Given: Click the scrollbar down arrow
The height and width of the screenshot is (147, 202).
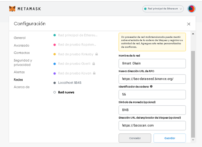Looking at the screenshot, I should click(193, 140).
